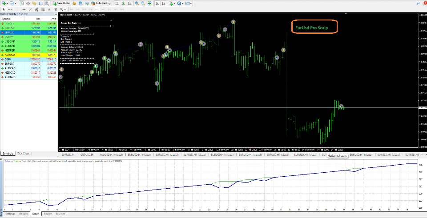This screenshot has width=427, height=218.
Task: Zoom in on the chart
Action: click(x=137, y=3)
